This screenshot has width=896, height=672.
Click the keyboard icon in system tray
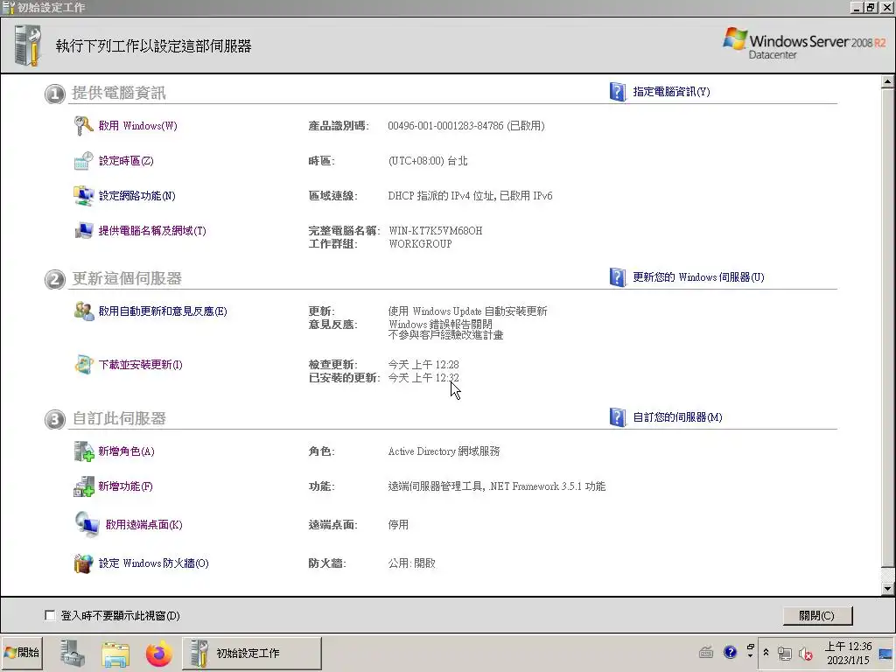click(x=706, y=653)
